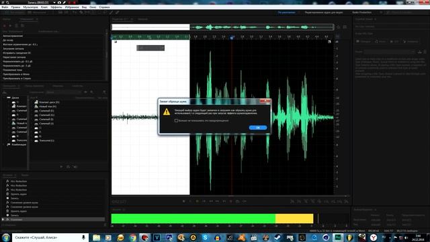Image resolution: width=430 pixels, height=242 pixels.
Task: Click the recorder camera snapshot icon
Action: click(x=59, y=3)
